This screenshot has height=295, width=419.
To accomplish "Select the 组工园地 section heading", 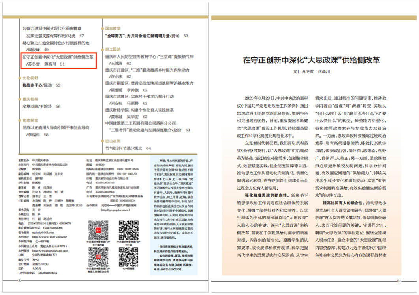I will point(113,50).
